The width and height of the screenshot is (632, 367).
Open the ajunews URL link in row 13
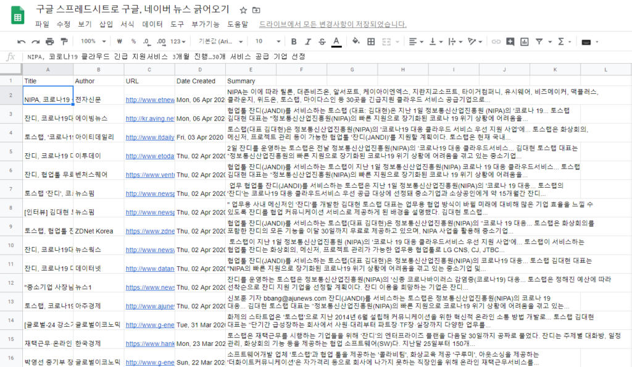click(150, 306)
